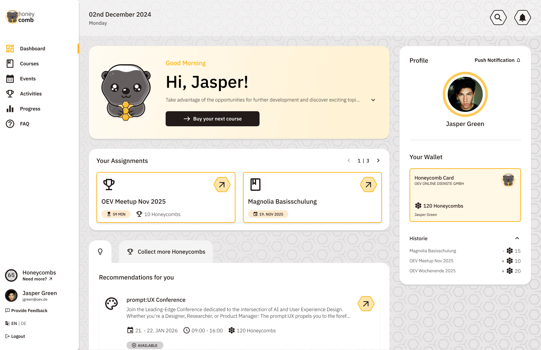Screen dimensions: 541x350
Task: Collapse the Historie section
Action: tap(517, 238)
